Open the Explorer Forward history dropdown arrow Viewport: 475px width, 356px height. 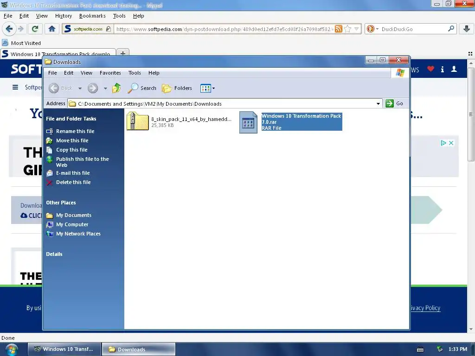coord(105,89)
